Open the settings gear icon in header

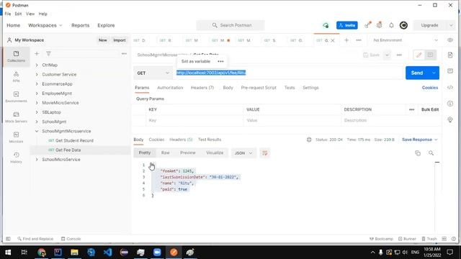pos(380,25)
